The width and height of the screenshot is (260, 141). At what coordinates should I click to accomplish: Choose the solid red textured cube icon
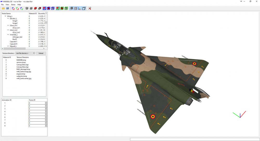click(35, 8)
